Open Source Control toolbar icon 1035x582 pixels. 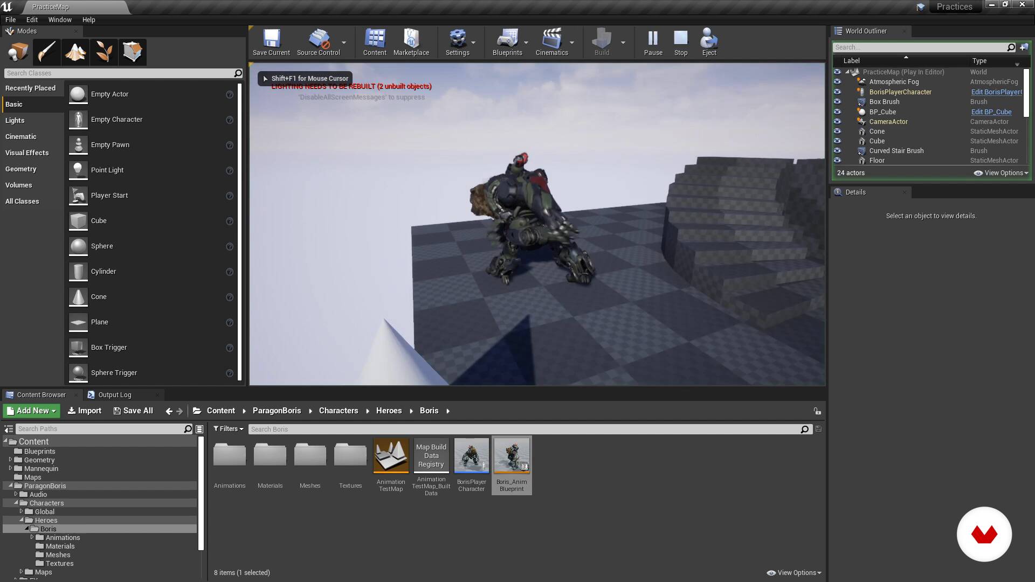(319, 39)
